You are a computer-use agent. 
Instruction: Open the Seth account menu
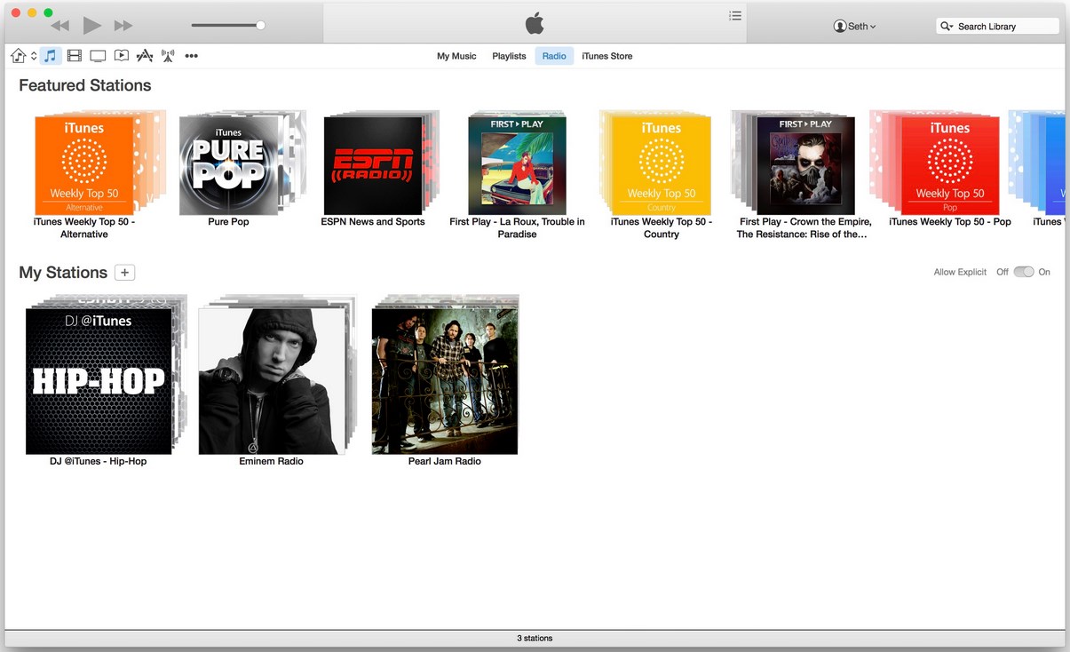854,27
